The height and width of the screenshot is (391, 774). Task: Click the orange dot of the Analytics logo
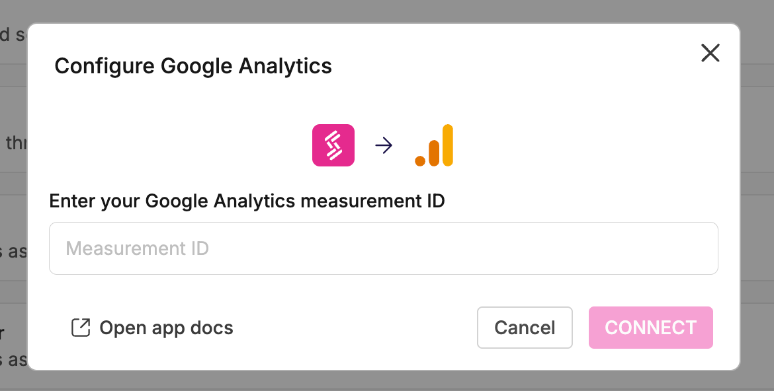coord(420,160)
